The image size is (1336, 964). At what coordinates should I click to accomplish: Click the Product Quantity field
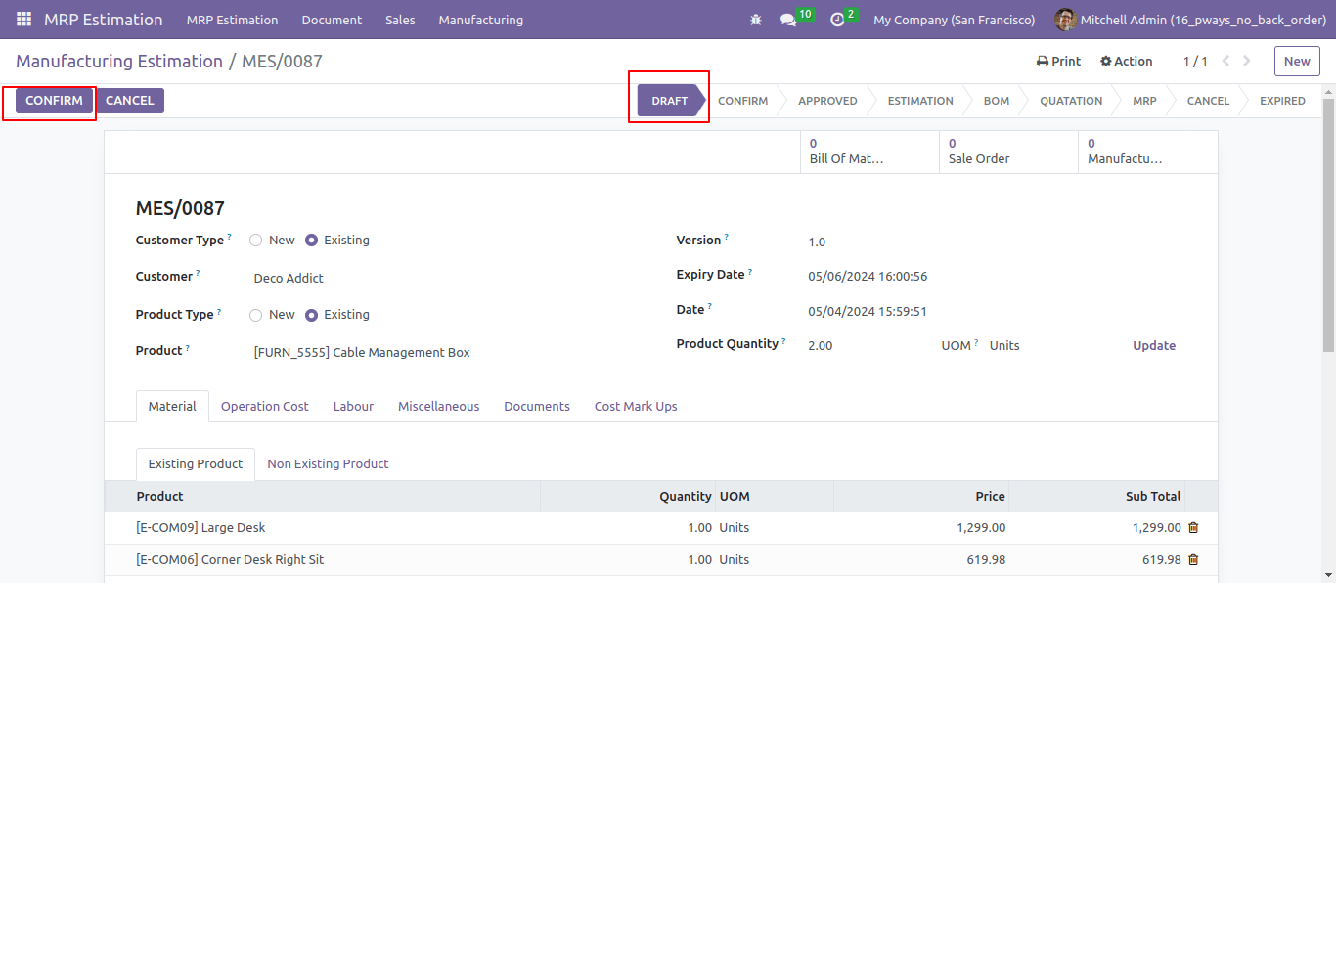pos(866,346)
